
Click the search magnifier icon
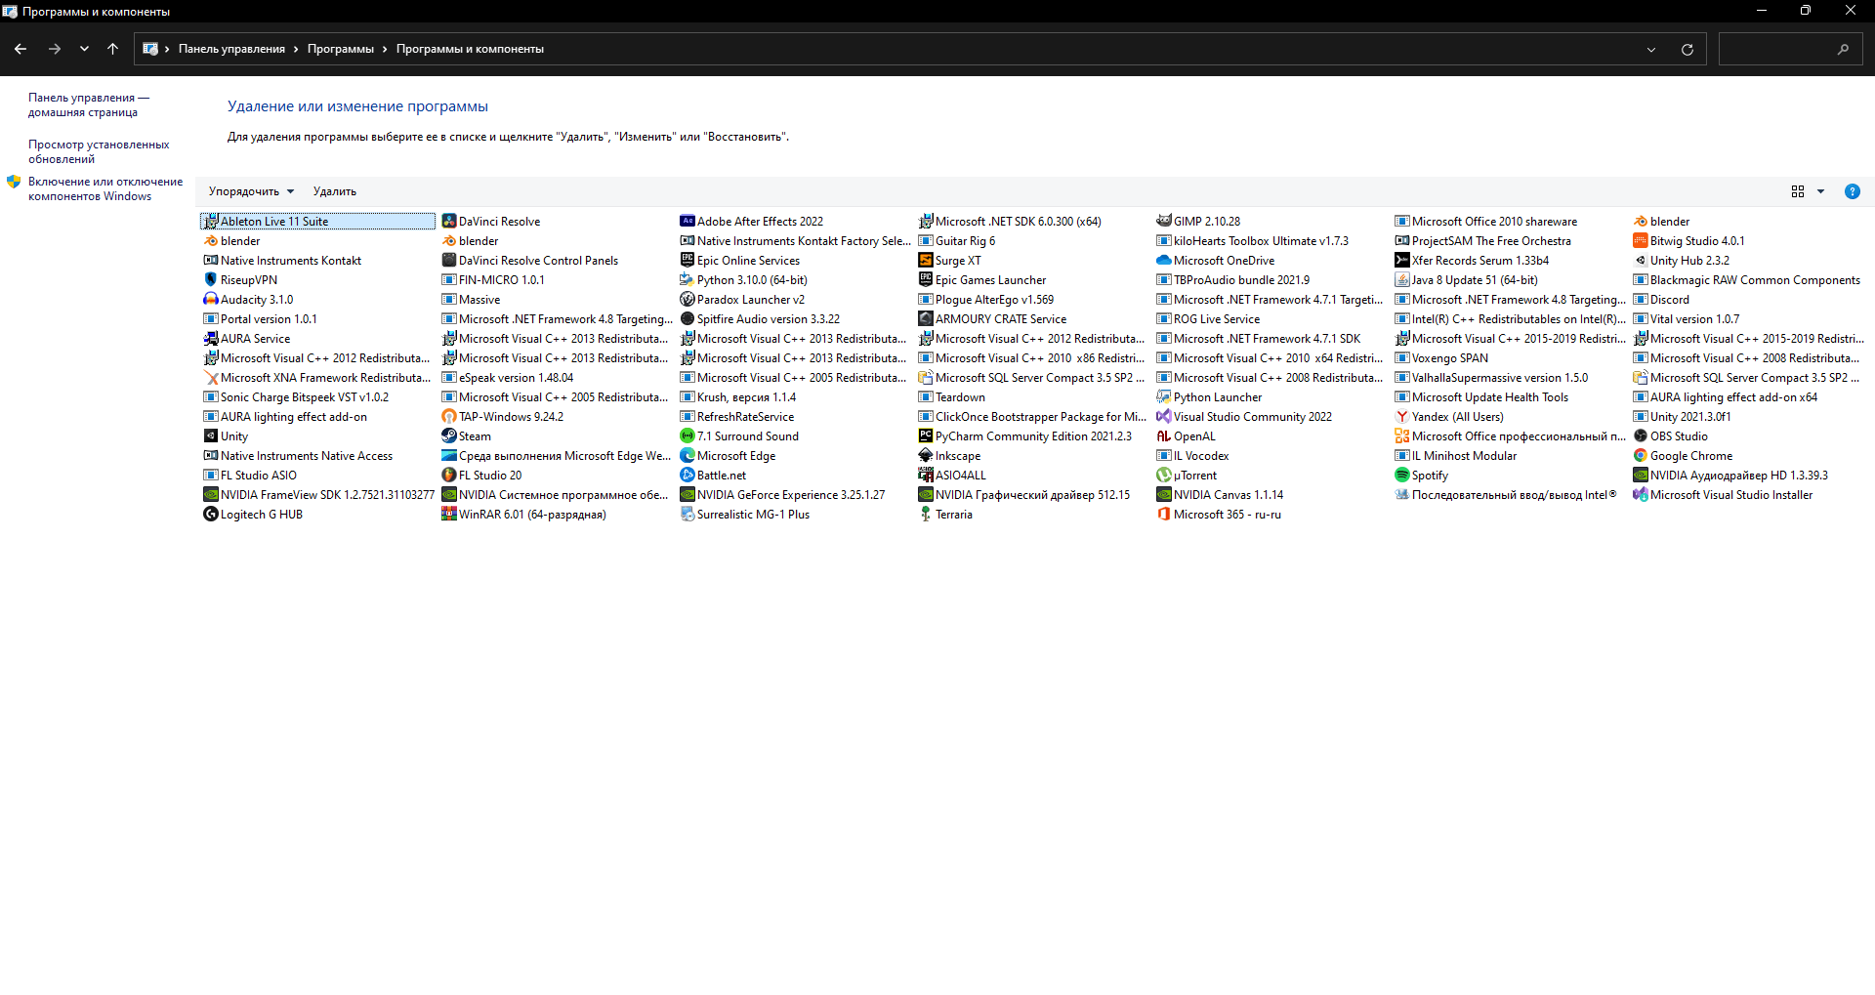click(x=1843, y=49)
